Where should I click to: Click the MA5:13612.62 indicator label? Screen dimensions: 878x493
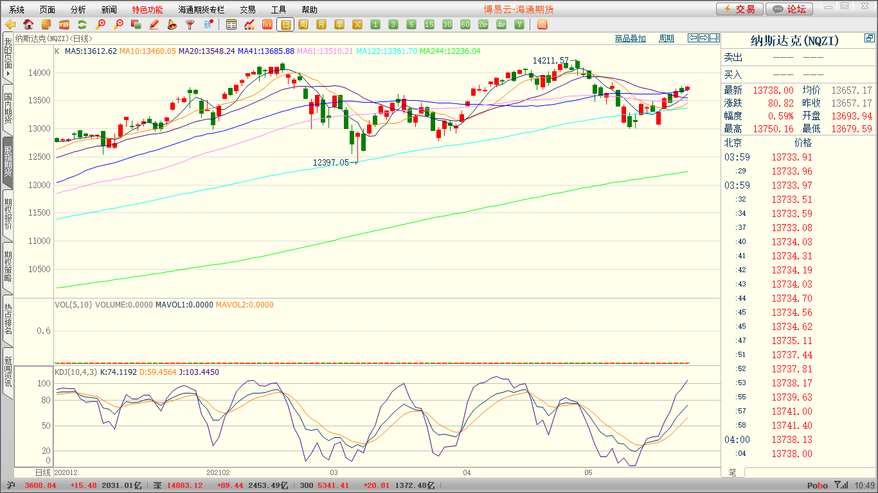91,51
